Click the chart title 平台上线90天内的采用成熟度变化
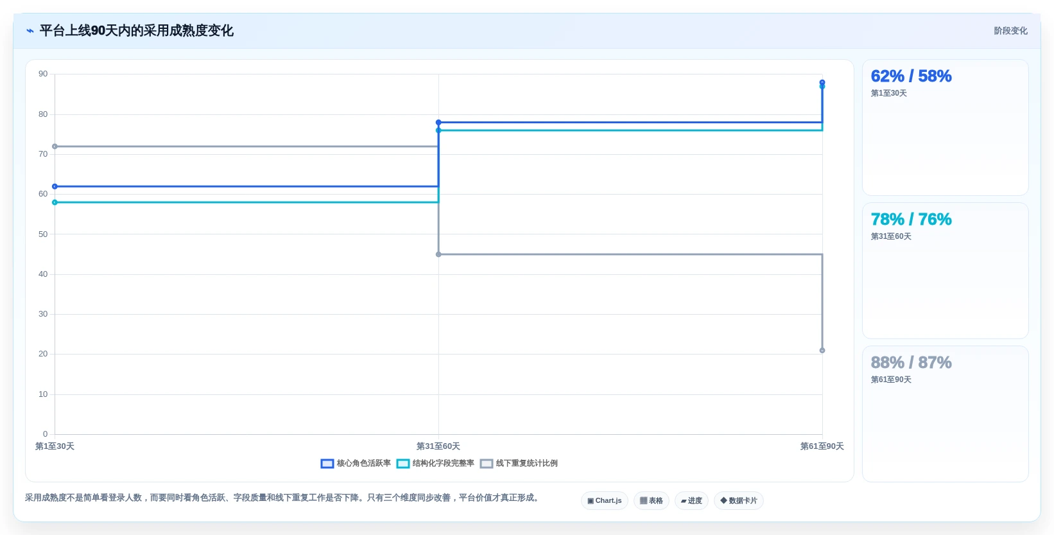This screenshot has width=1054, height=535. (x=137, y=31)
